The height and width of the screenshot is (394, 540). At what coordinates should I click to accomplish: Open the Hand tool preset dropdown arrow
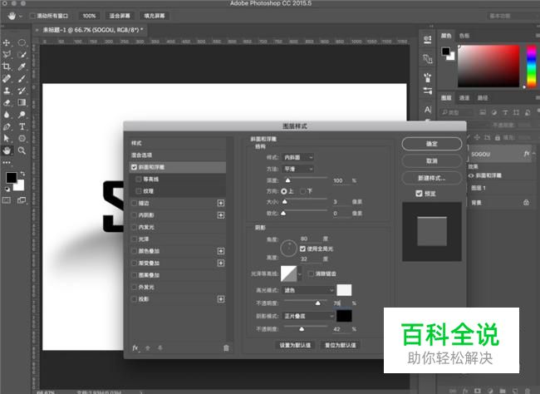coord(21,16)
